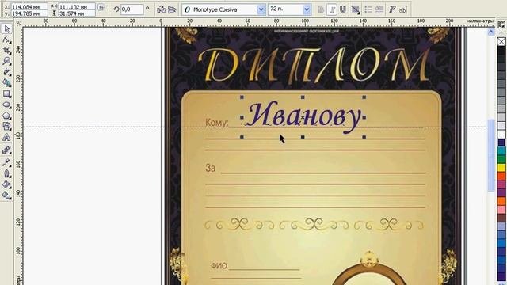Pick the teal color swatch
This screenshot has height=285, width=507.
click(501, 150)
